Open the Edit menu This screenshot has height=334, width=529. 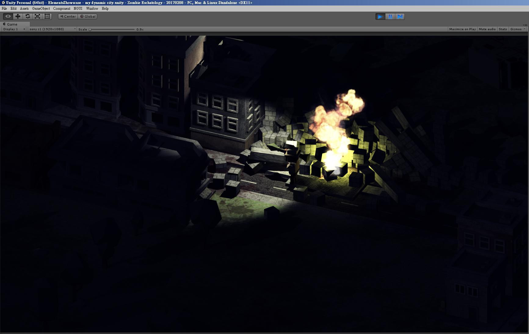pyautogui.click(x=13, y=9)
